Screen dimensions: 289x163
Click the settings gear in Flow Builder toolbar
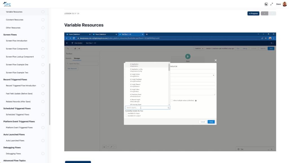pos(79,48)
